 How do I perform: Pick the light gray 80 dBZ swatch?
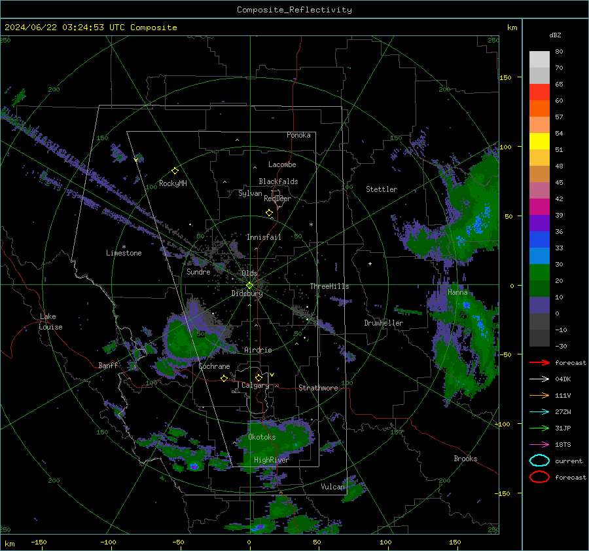(x=539, y=59)
